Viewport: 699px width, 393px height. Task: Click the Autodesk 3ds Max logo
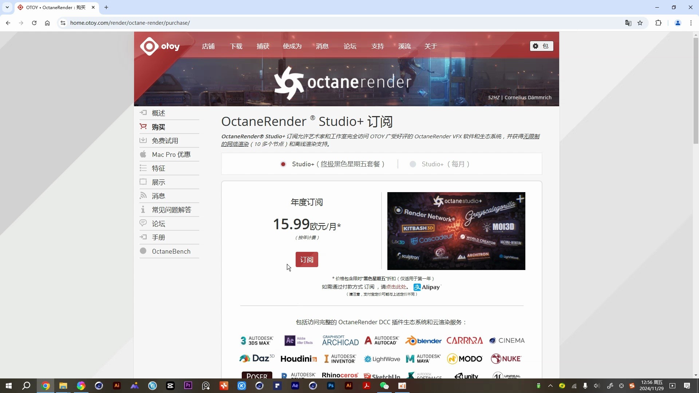257,341
